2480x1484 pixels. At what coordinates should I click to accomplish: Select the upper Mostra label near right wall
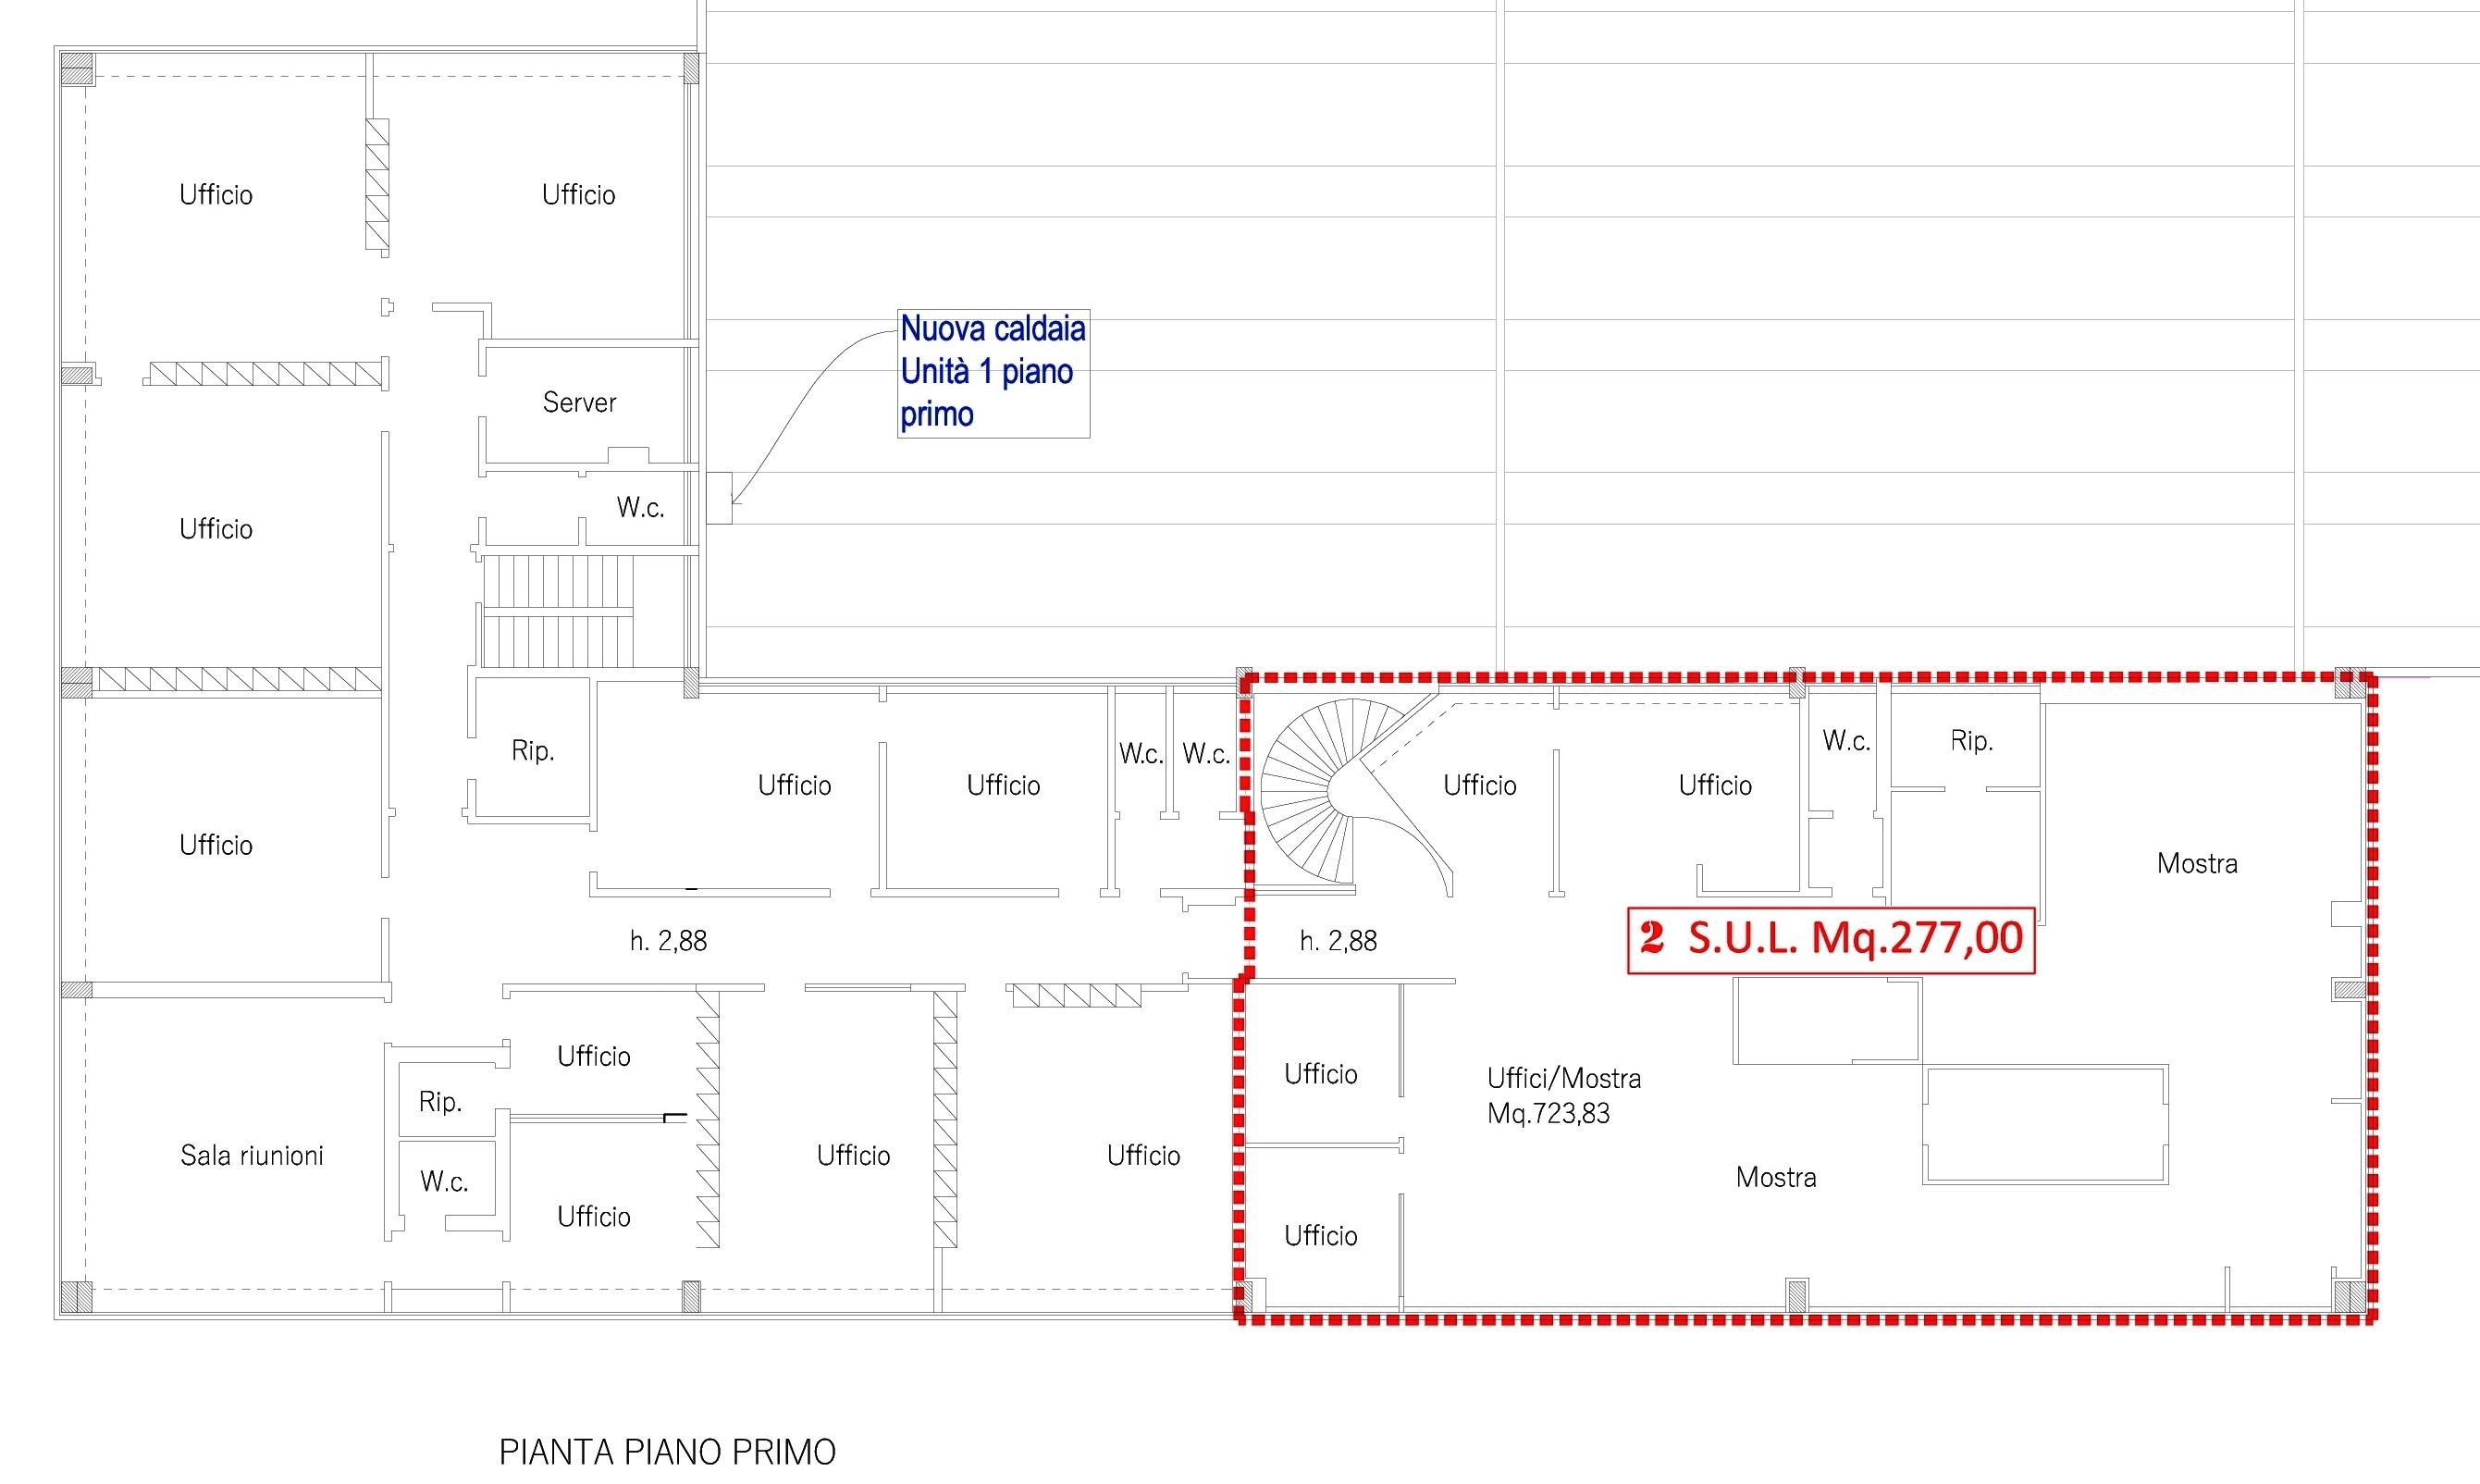point(2196,863)
